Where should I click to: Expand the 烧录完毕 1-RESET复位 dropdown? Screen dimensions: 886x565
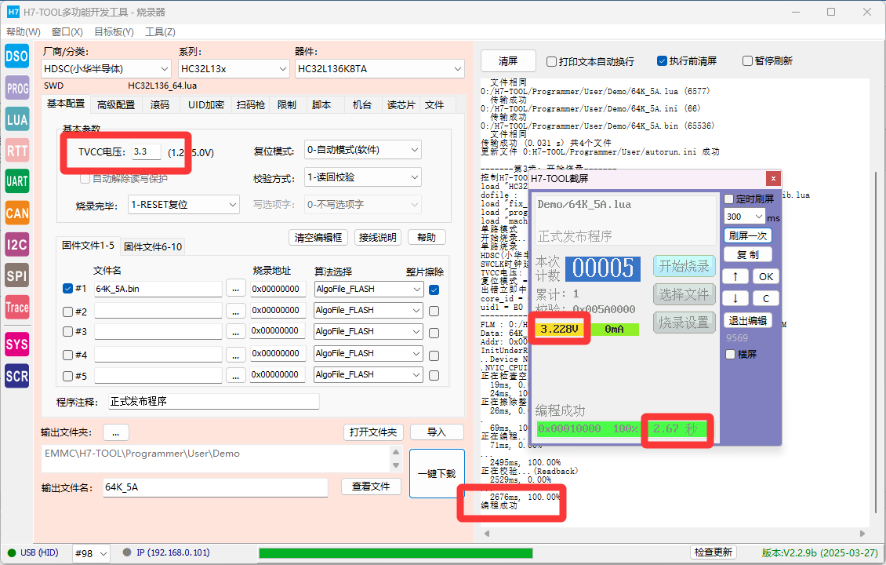click(184, 204)
